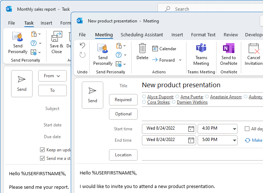Click the Redo arrow icon in the Meeting ribbon
The width and height of the screenshot is (263, 193).
pos(82,54)
